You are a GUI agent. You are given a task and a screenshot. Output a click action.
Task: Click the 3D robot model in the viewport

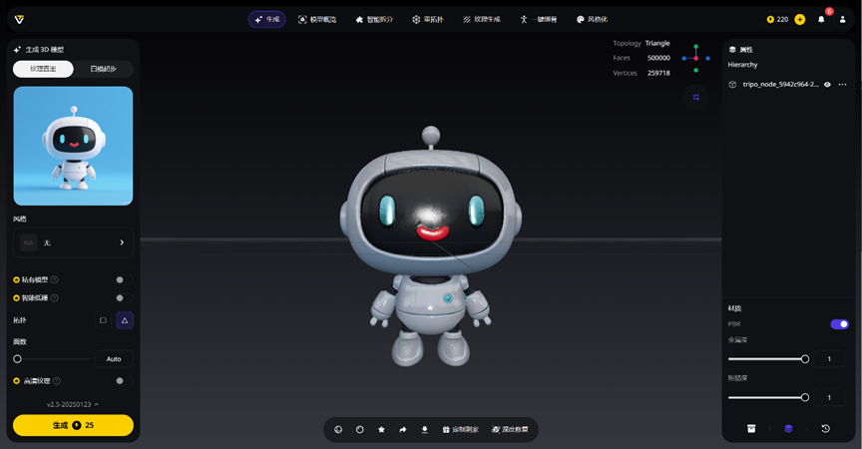431,247
